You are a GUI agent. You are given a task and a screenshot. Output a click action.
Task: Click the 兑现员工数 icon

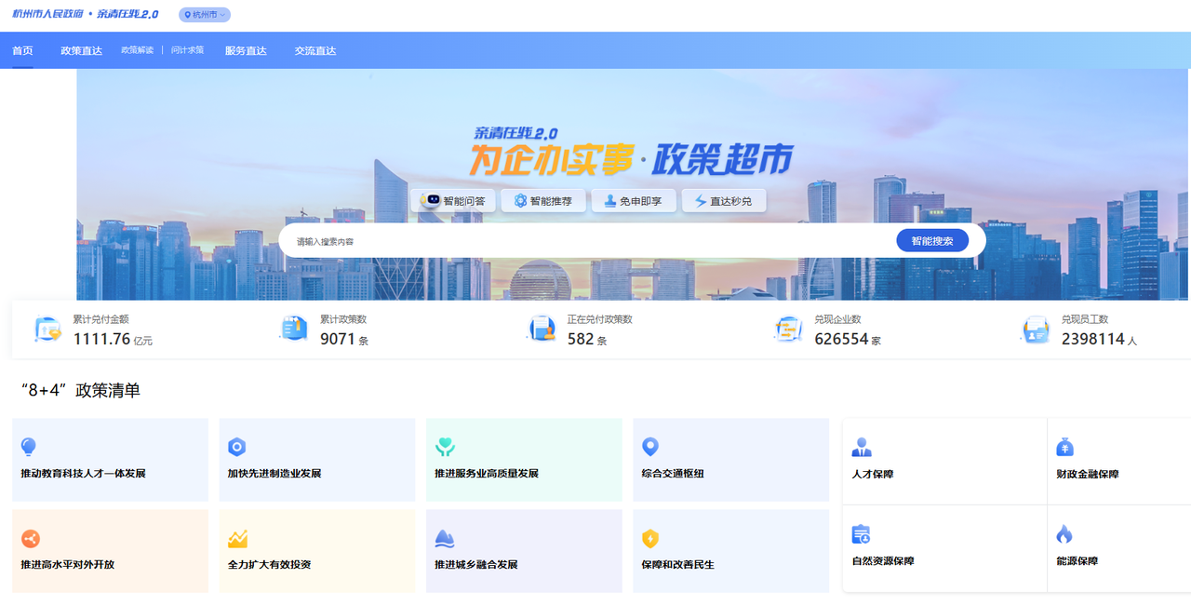click(1036, 329)
